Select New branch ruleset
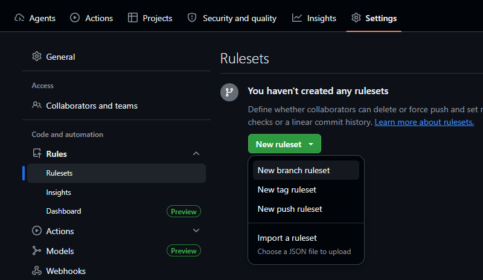Screen dimensions: 483x280 pos(294,170)
